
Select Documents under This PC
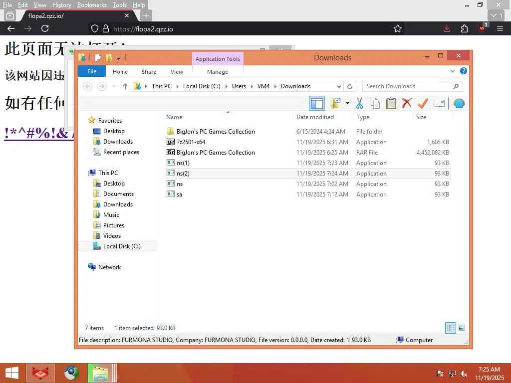click(x=118, y=194)
